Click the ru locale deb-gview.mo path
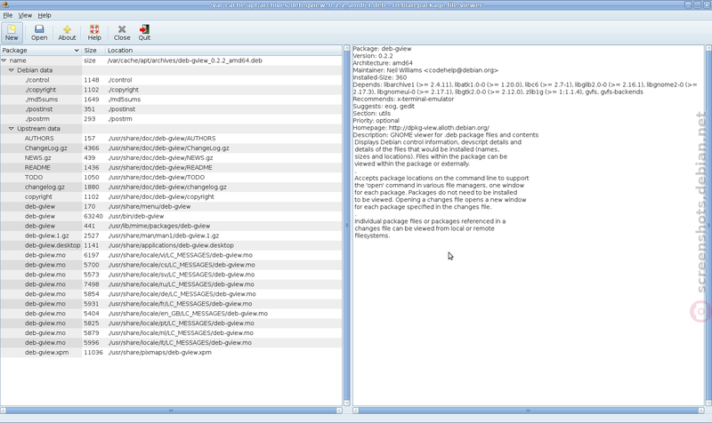Screen dimensions: 712x423 181,284
